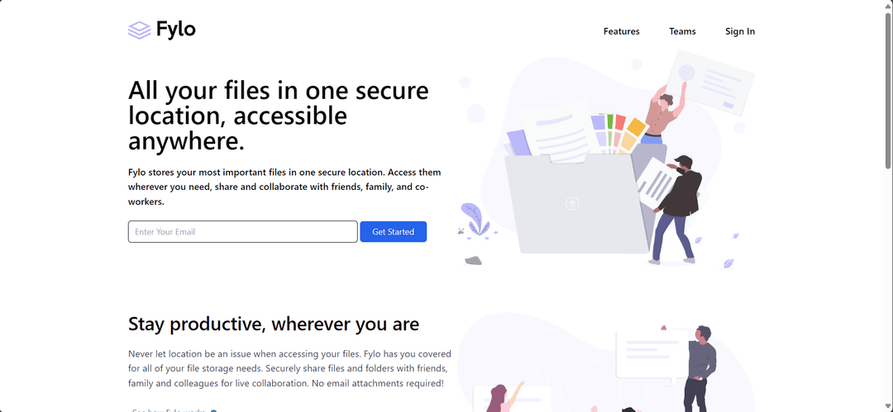Viewport: 893px width, 412px height.
Task: Click the gray rock in hero illustration
Action: tap(473, 261)
